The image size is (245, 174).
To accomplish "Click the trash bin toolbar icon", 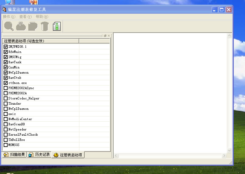I will (45, 26).
